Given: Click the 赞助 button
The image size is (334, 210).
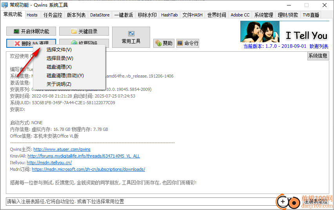Looking at the screenshot, I should point(164,43).
